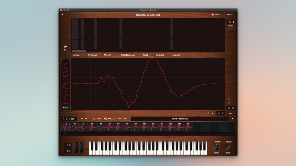Screen dimensions: 296x166
Task: Select wavetable frame 201 thumbnail
Action: pos(162,127)
